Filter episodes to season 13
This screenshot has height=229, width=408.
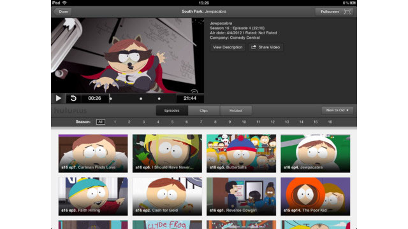pyautogui.click(x=287, y=121)
